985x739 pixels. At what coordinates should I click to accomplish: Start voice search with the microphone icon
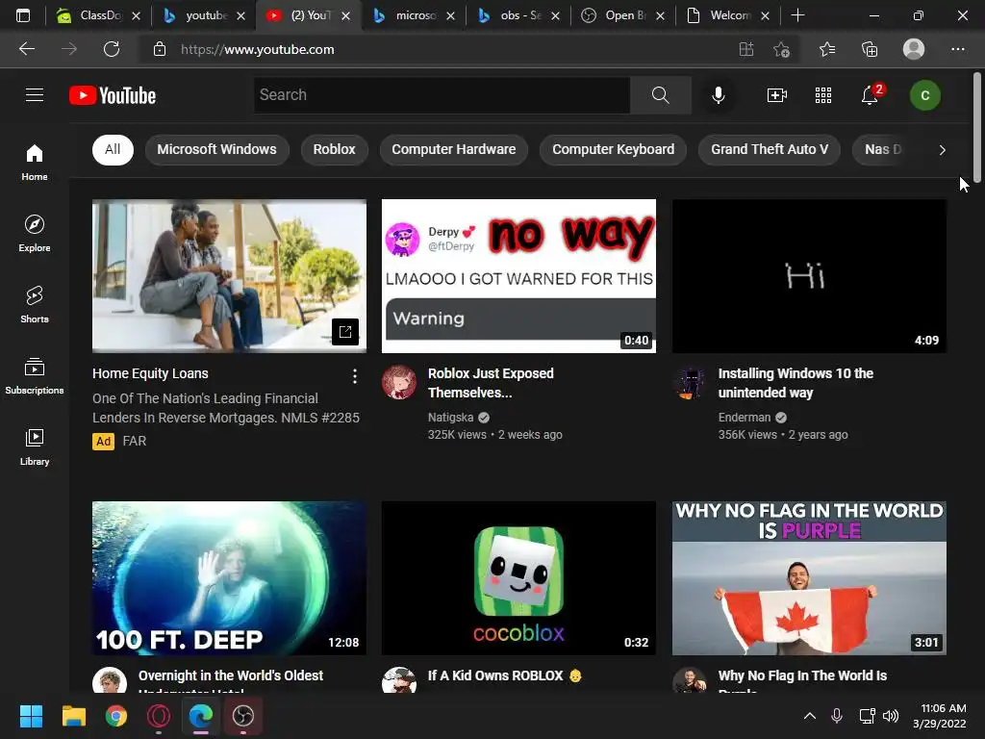click(x=718, y=95)
